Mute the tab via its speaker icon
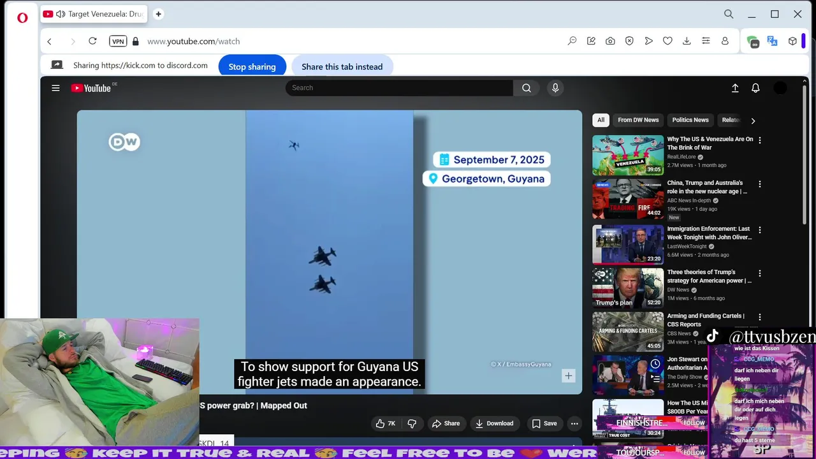 pos(60,14)
